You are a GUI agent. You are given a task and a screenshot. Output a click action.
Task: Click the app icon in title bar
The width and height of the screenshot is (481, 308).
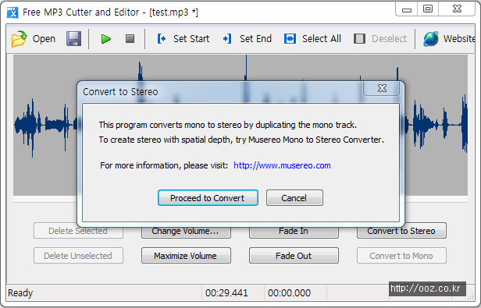(x=12, y=12)
